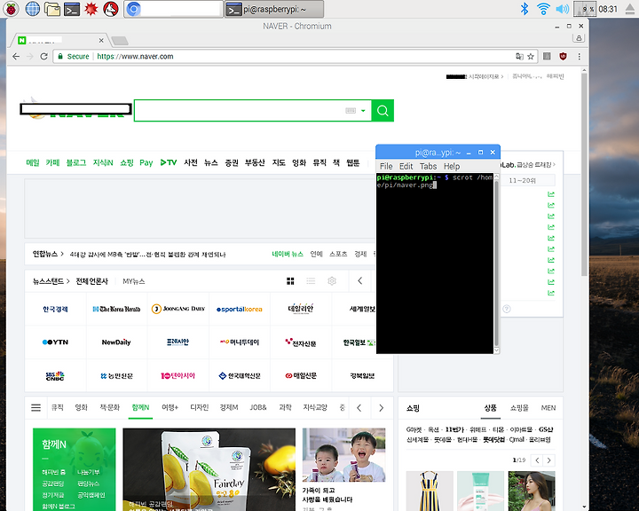Switch newsstand to grid view
This screenshot has width=639, height=511.
pos(290,280)
